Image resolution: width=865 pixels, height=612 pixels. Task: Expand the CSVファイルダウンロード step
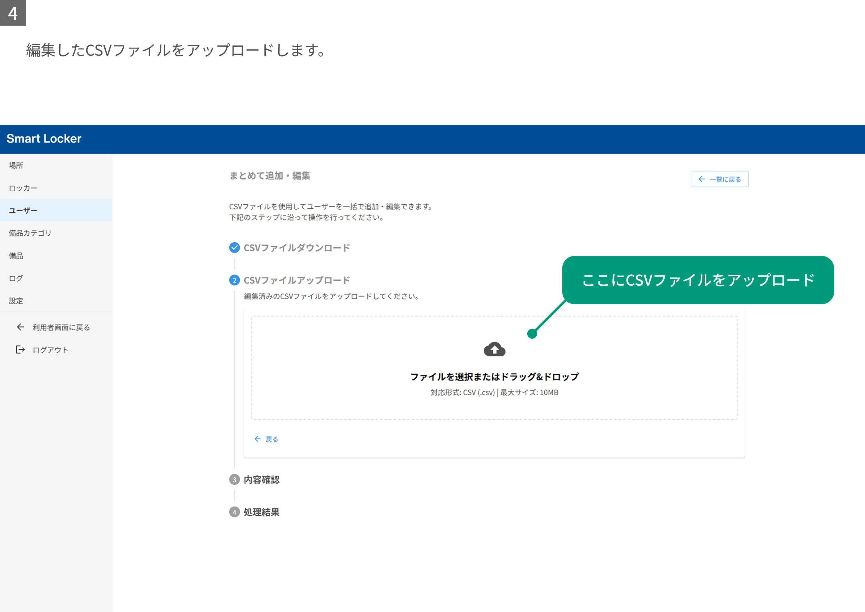[297, 248]
